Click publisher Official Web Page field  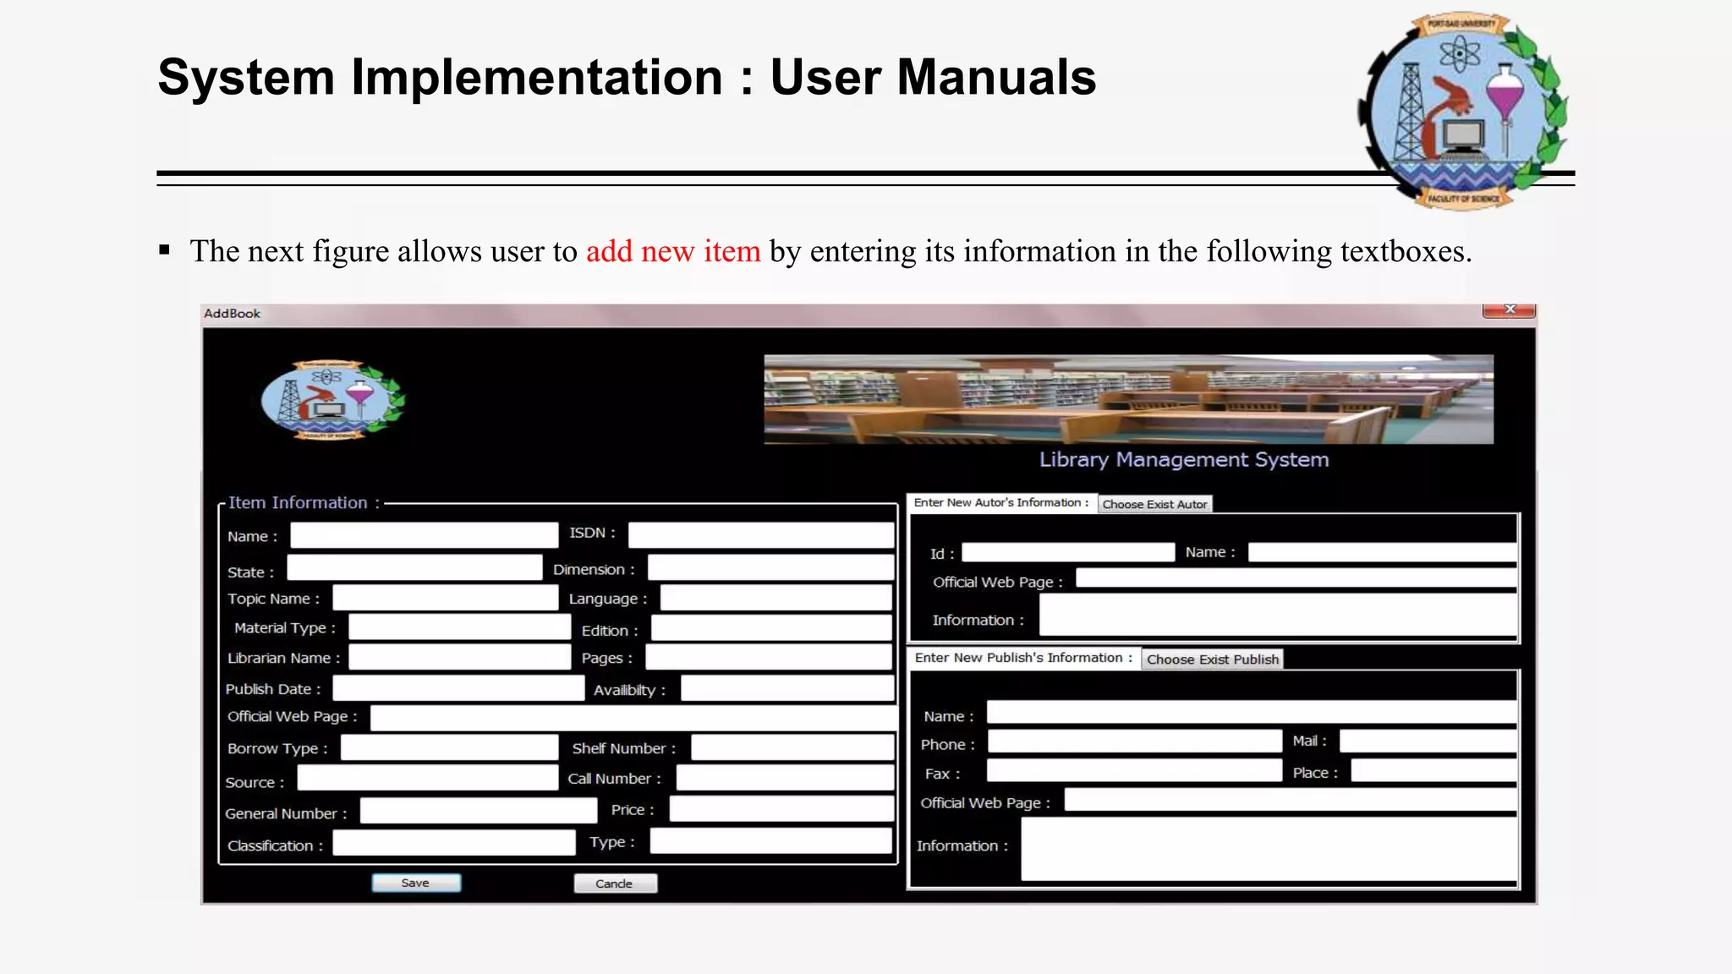click(x=1291, y=800)
